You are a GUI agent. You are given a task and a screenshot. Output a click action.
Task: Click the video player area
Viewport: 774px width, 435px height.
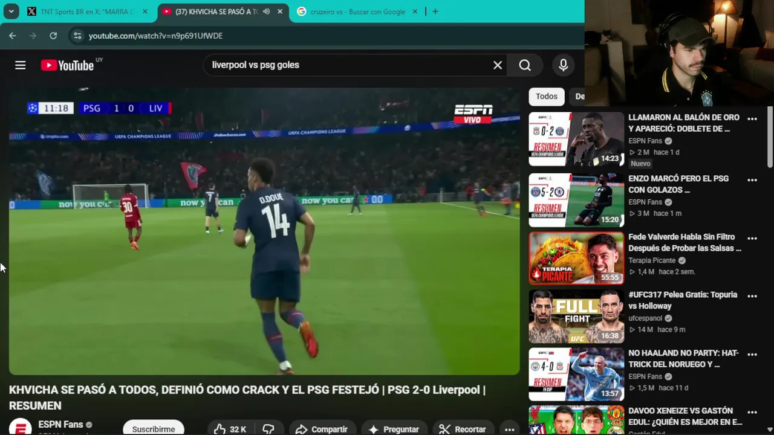tap(264, 231)
